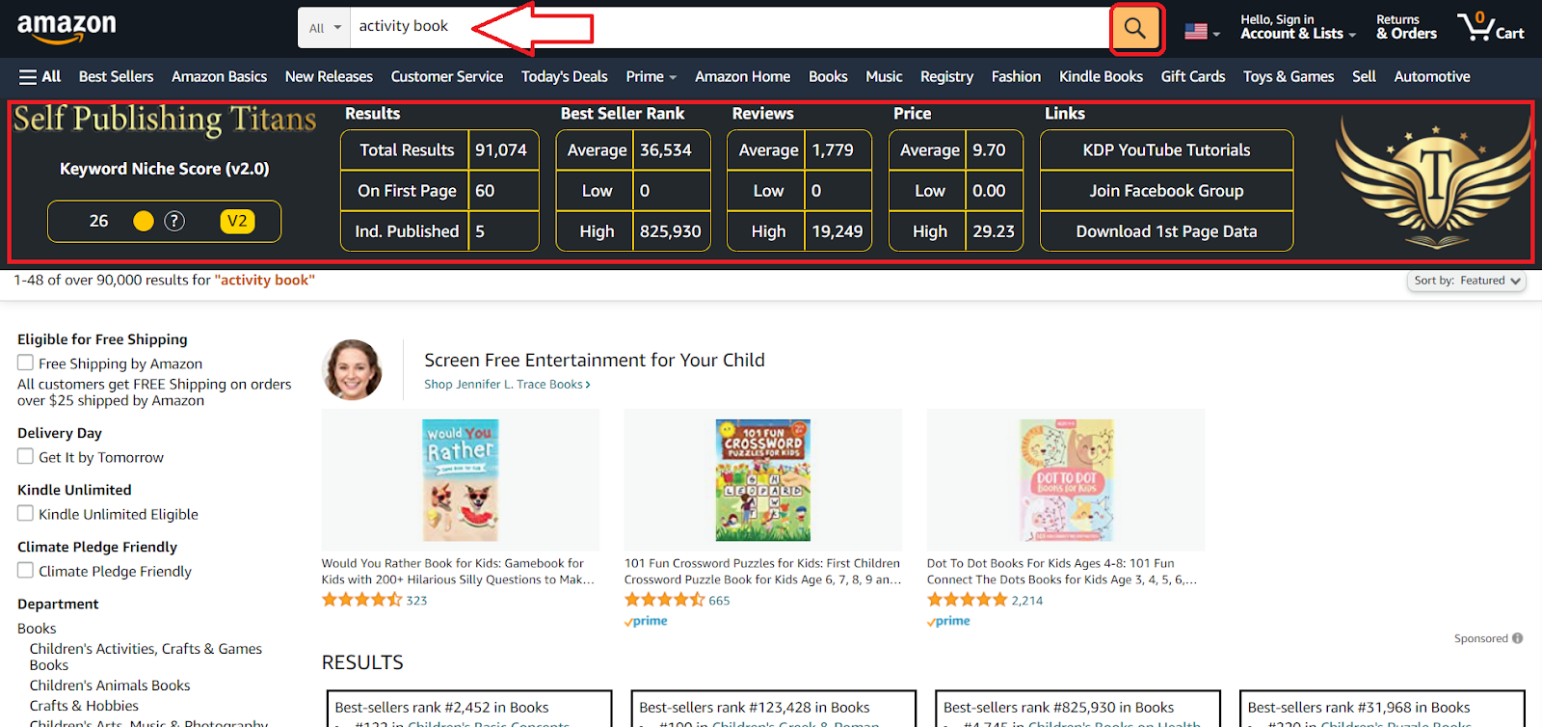Click the yellow niche score indicator dot
The width and height of the screenshot is (1542, 727).
144,221
